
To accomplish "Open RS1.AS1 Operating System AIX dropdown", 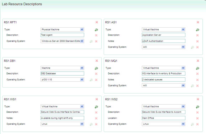I will coord(164,47).
